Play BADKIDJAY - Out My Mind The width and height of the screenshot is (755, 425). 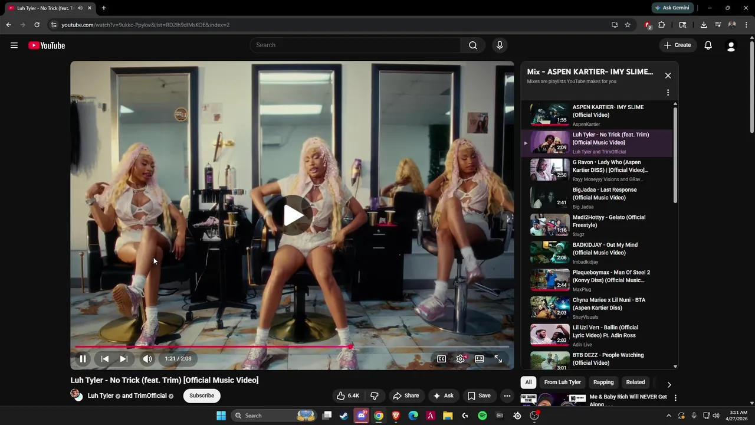pos(597,253)
